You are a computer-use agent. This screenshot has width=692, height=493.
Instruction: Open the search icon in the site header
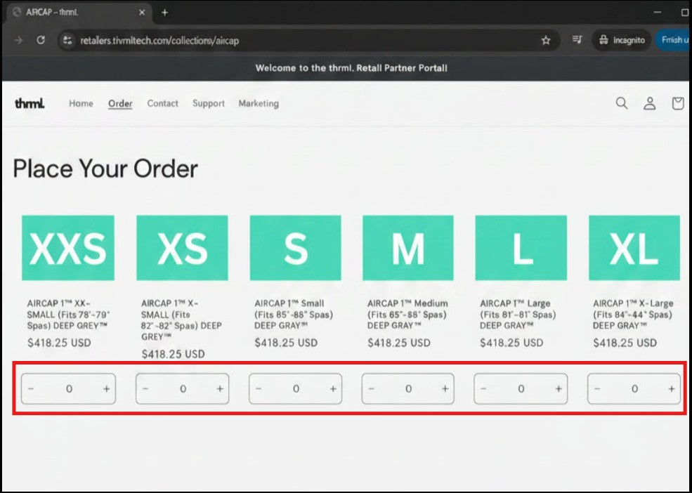(x=621, y=103)
